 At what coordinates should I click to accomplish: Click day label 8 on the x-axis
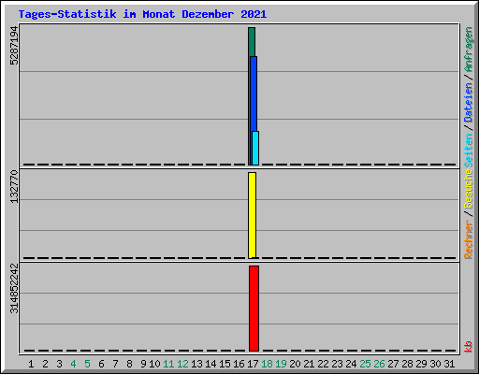click(129, 364)
